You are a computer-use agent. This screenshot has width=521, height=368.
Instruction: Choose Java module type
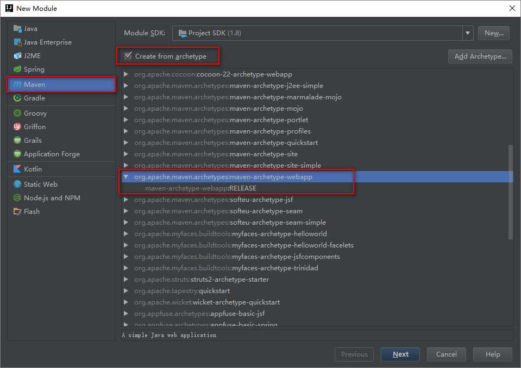[61, 29]
